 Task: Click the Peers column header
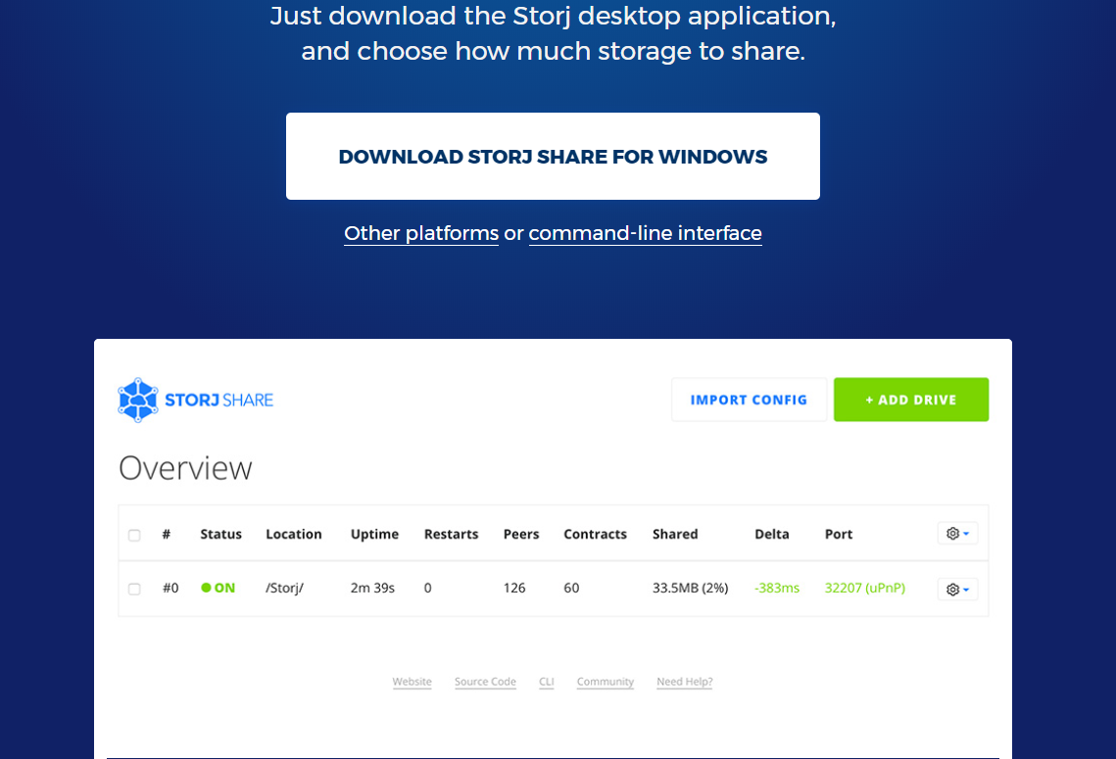pyautogui.click(x=521, y=534)
